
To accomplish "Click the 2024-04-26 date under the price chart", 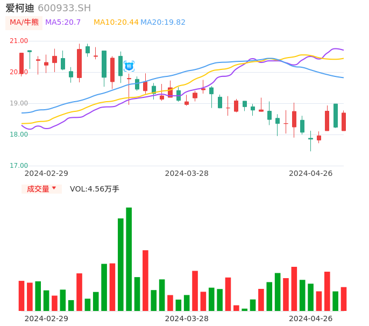I will click(x=311, y=173).
